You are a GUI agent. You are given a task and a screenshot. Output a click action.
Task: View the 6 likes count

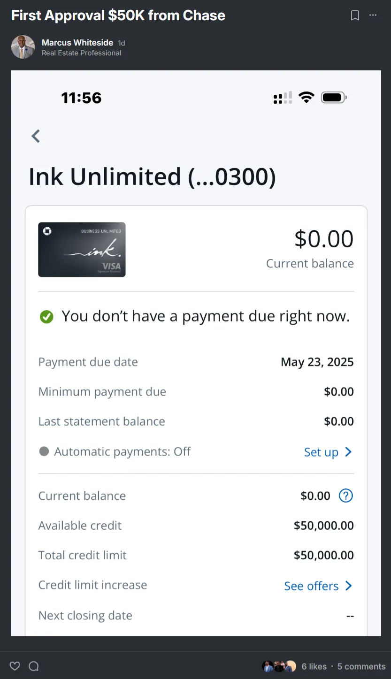314,666
